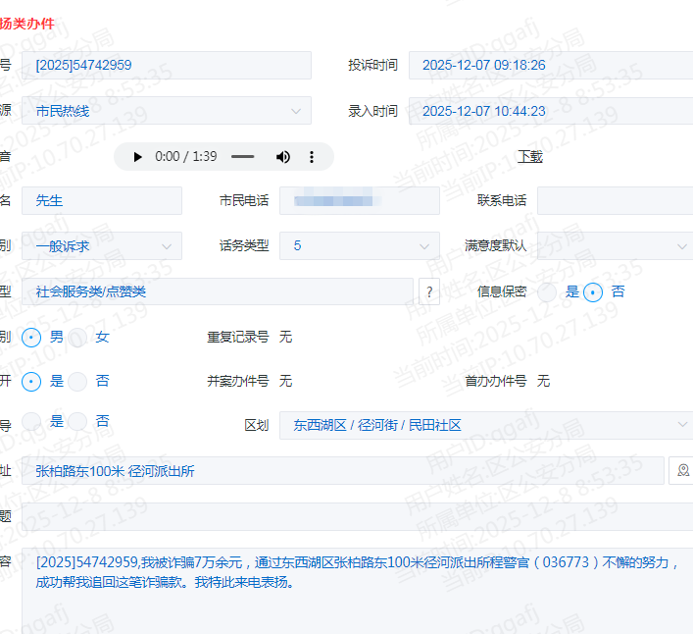Play the complaint audio recording
The image size is (693, 634).
[137, 157]
